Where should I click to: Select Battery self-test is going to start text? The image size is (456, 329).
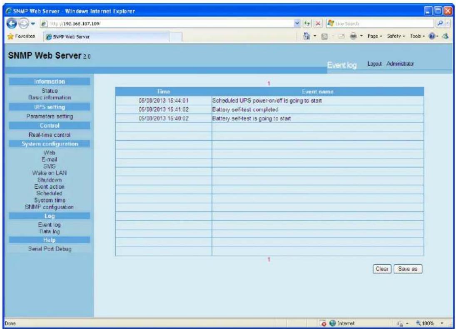tap(252, 118)
